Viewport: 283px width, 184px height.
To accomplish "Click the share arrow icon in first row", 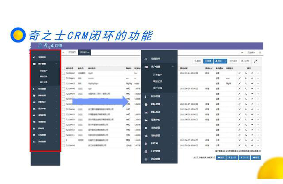I will pos(252,72).
